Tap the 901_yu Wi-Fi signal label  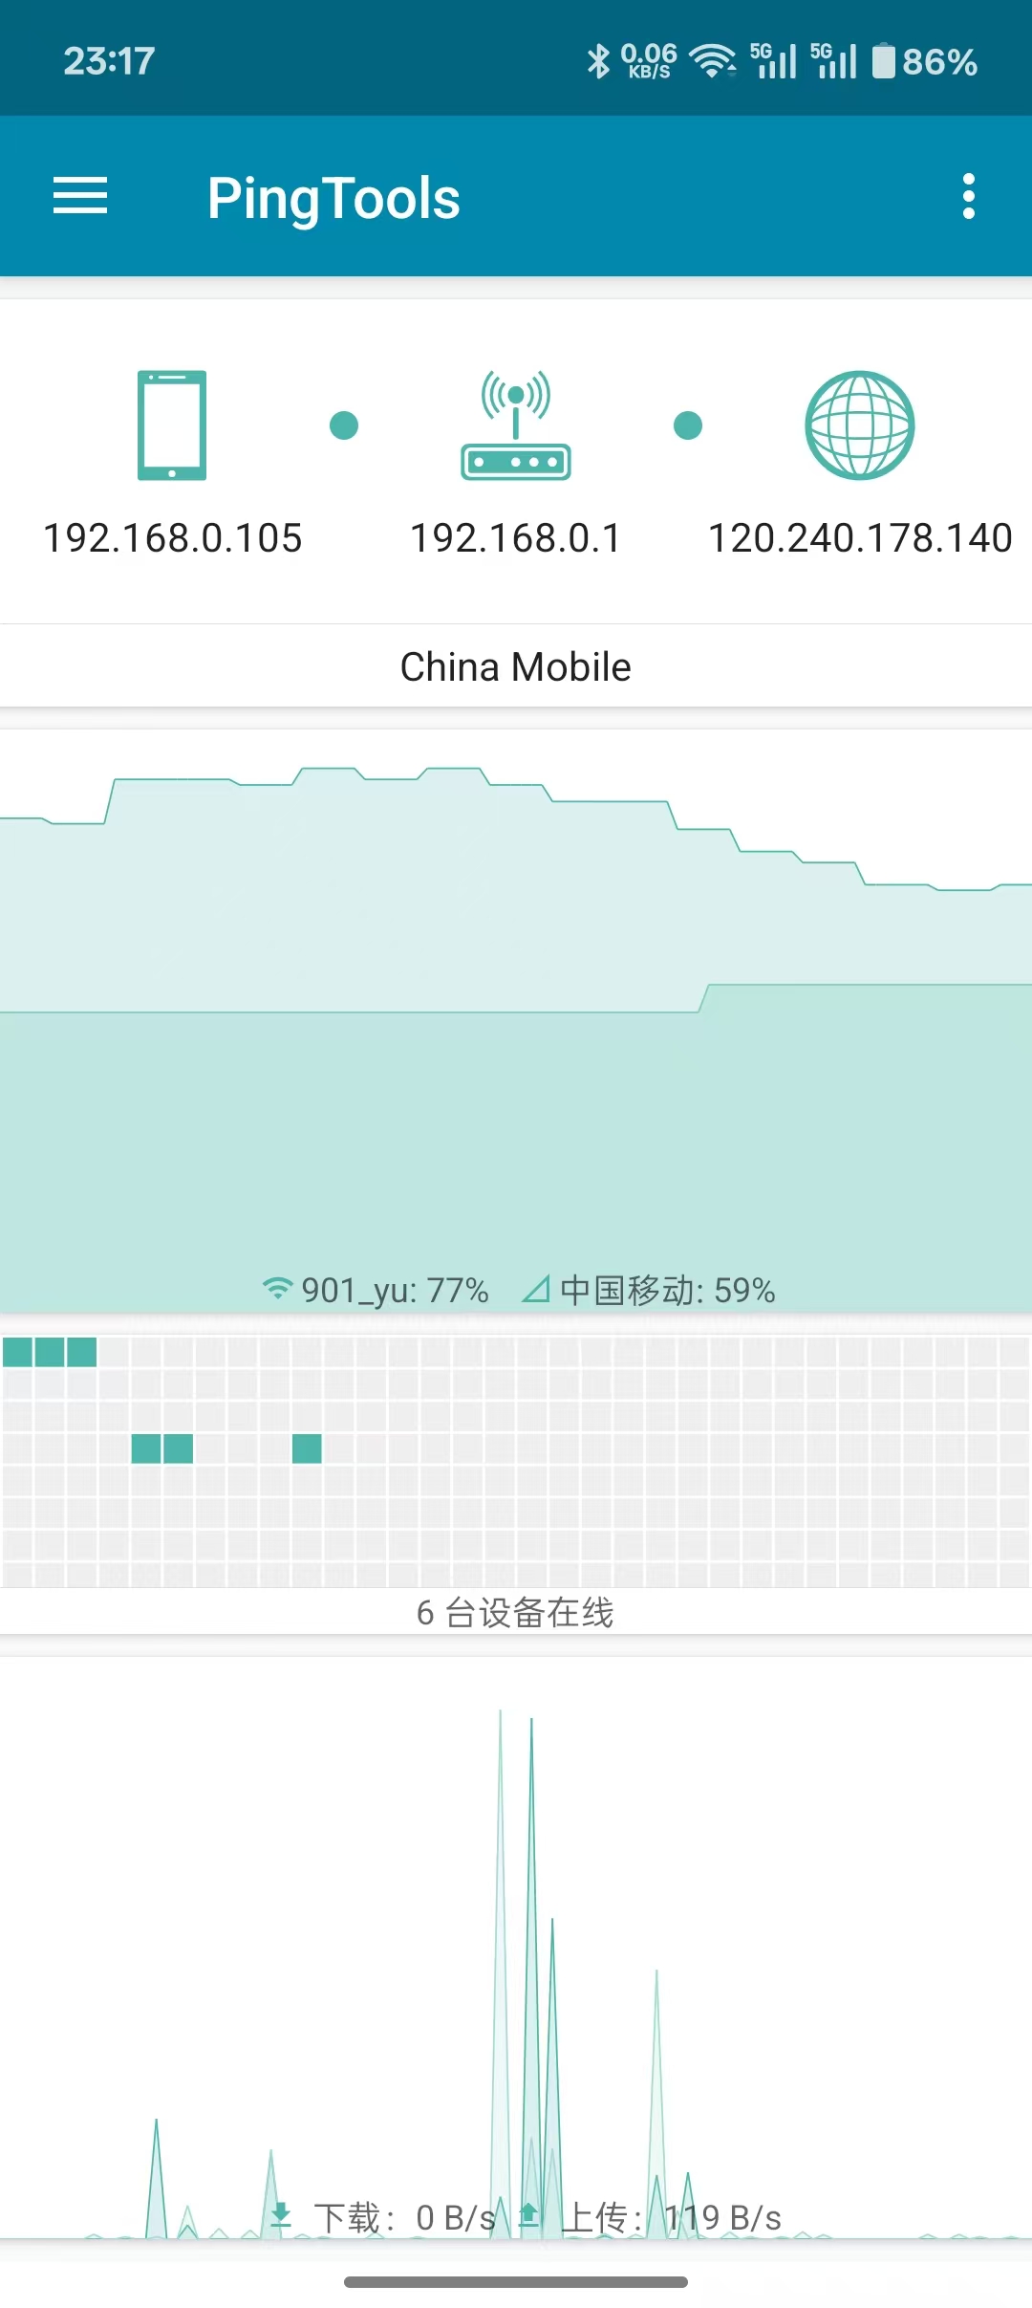(376, 1291)
